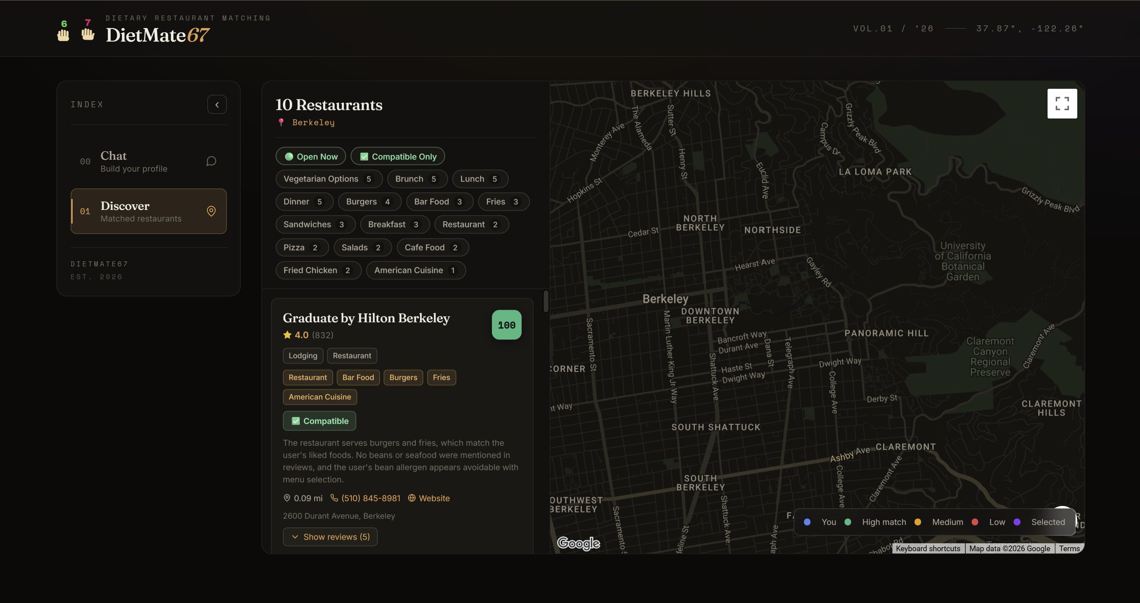This screenshot has width=1140, height=603.
Task: Filter by Fried Chicken tag
Action: pos(319,270)
